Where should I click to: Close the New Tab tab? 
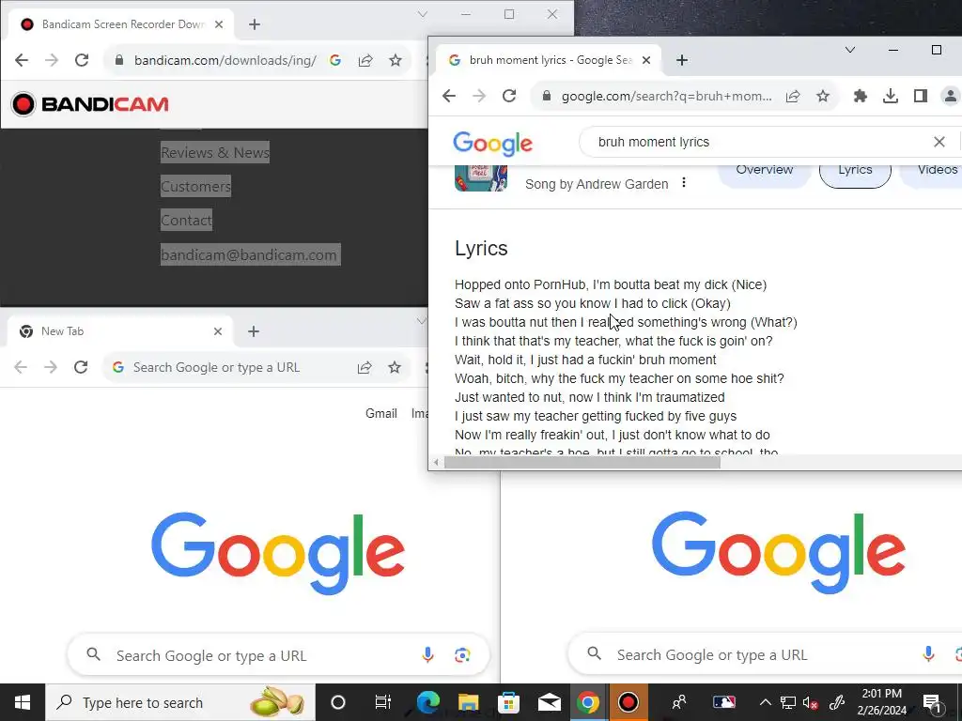218,331
